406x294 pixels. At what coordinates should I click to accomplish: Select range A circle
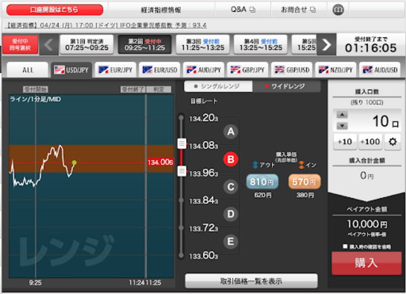[231, 132]
